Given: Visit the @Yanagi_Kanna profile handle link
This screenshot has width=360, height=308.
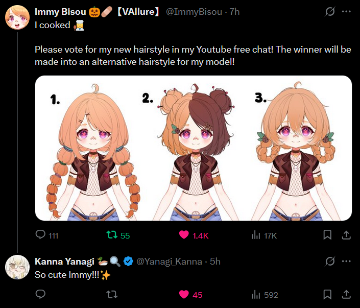Looking at the screenshot, I should pos(166,262).
